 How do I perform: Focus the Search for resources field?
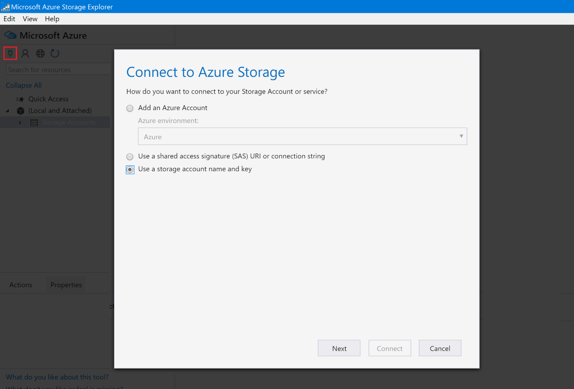[x=58, y=69]
